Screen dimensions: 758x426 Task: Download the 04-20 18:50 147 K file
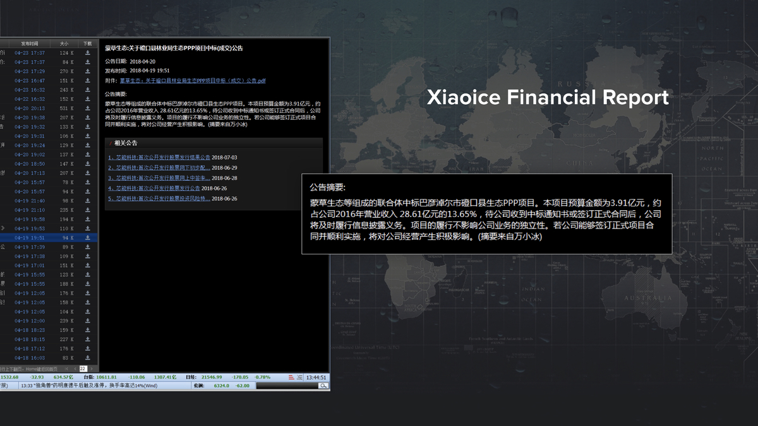[88, 164]
